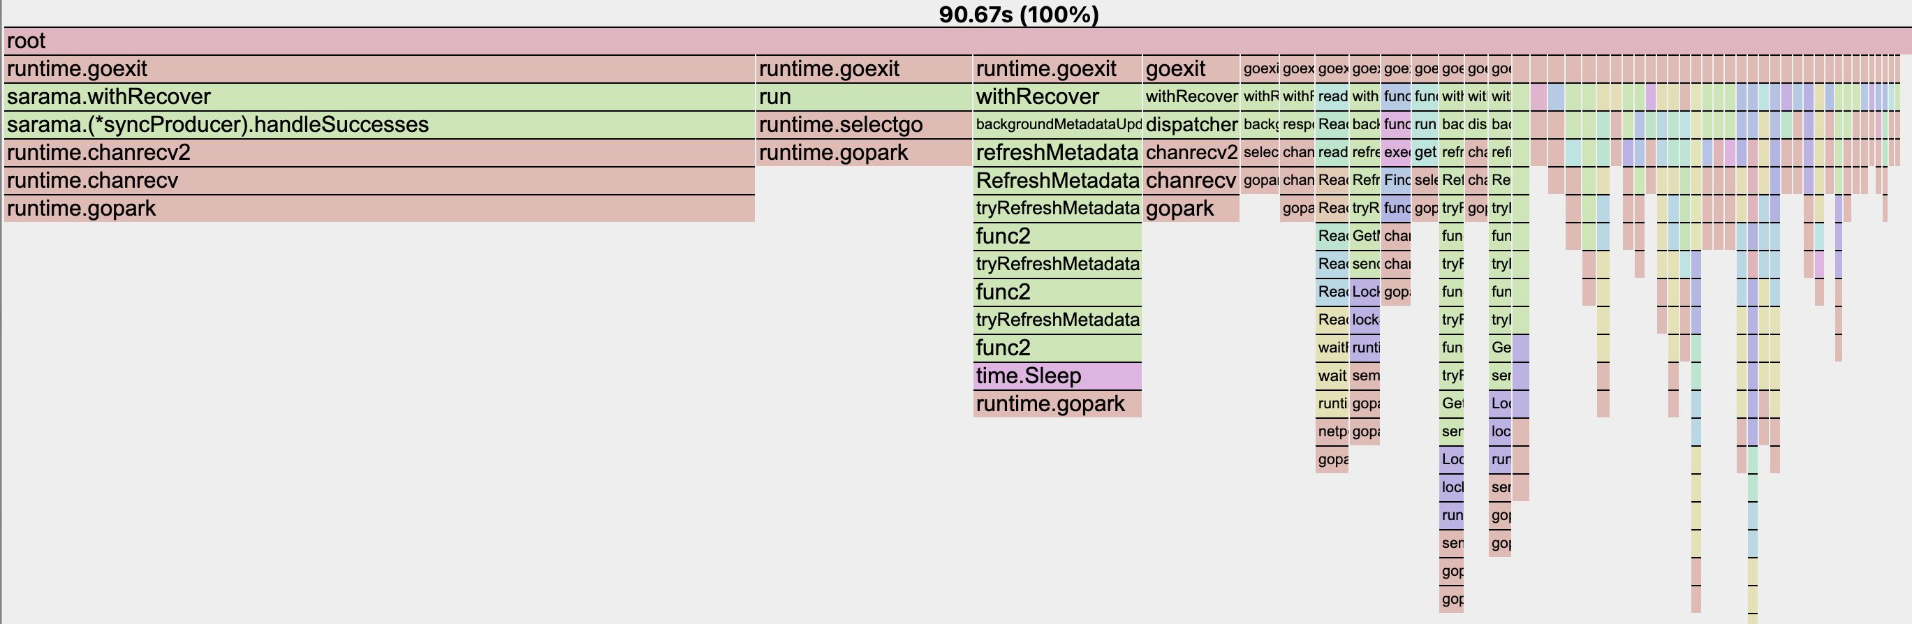
Task: Select the runtime.chanrecv2 frame
Action: (x=379, y=153)
